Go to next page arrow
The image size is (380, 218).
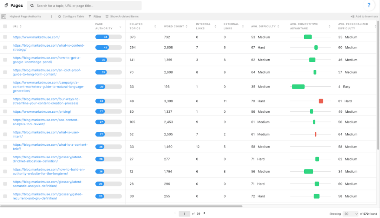tap(204, 213)
